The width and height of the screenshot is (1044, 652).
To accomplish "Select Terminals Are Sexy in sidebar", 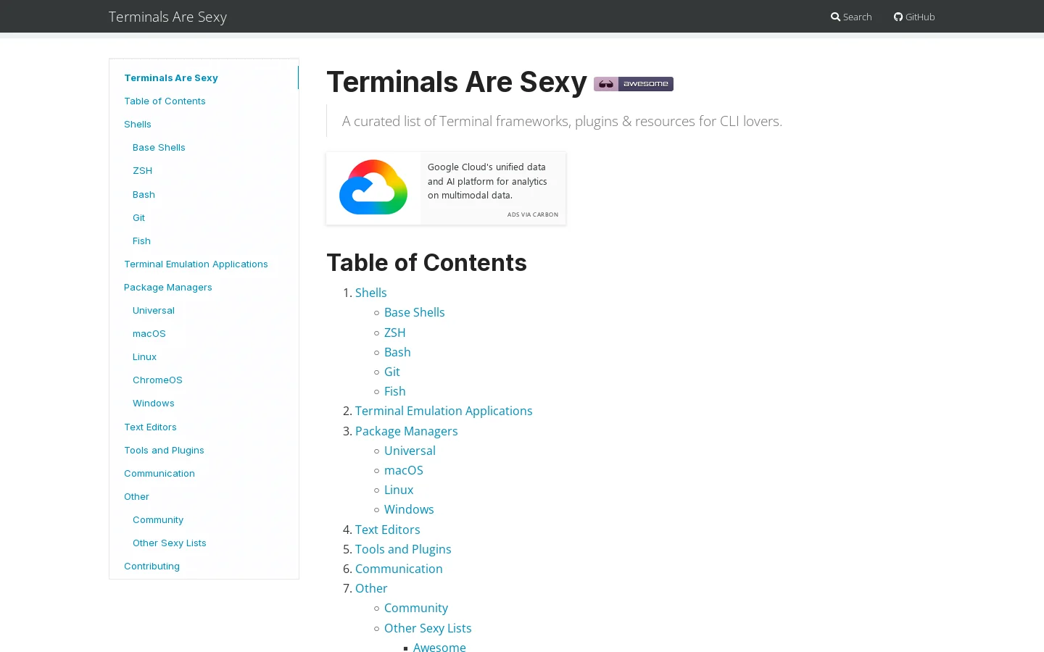I will point(171,78).
